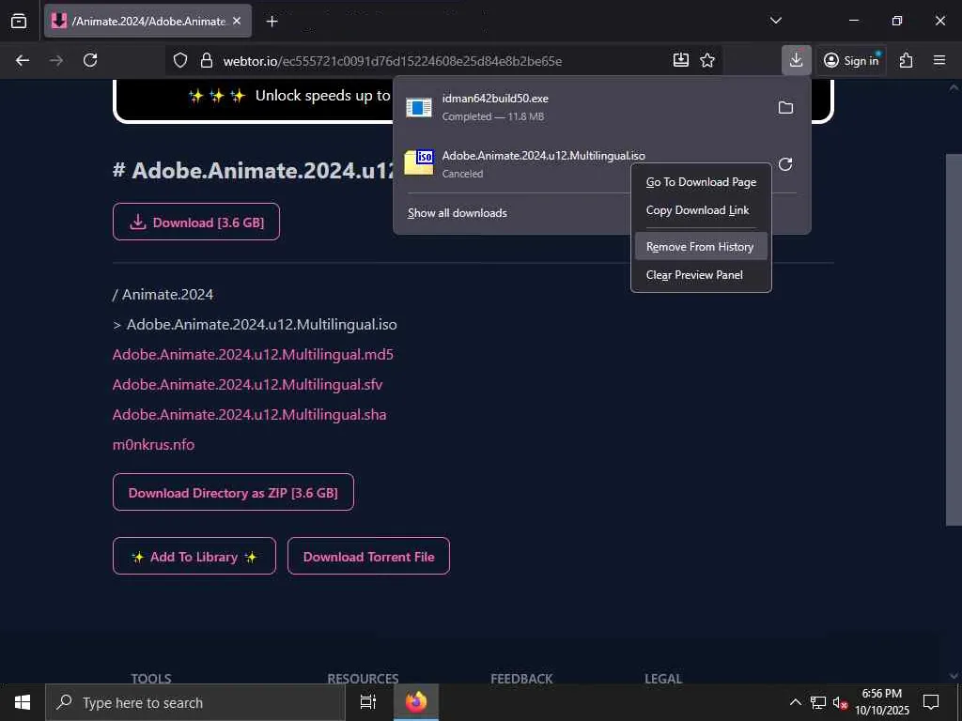Choose Go To Download Page
This screenshot has width=962, height=721.
click(x=701, y=182)
